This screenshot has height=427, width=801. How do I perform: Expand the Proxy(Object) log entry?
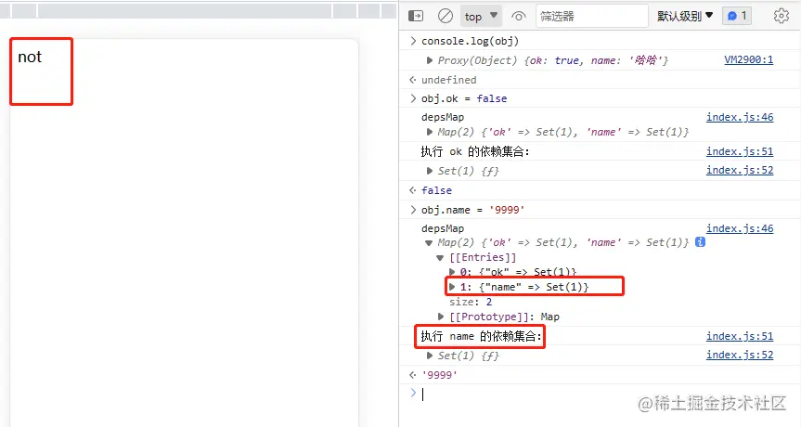click(430, 60)
